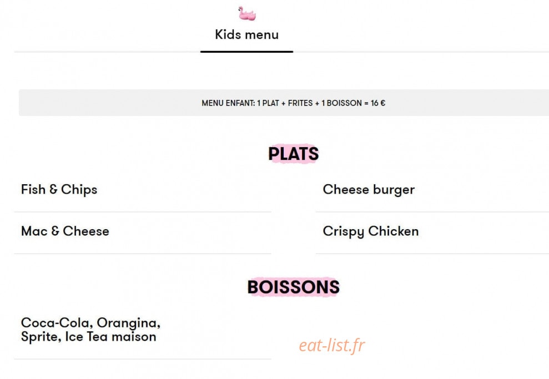Open the eat-list.fr watermark link
Screen dimensions: 549x379
coord(332,345)
